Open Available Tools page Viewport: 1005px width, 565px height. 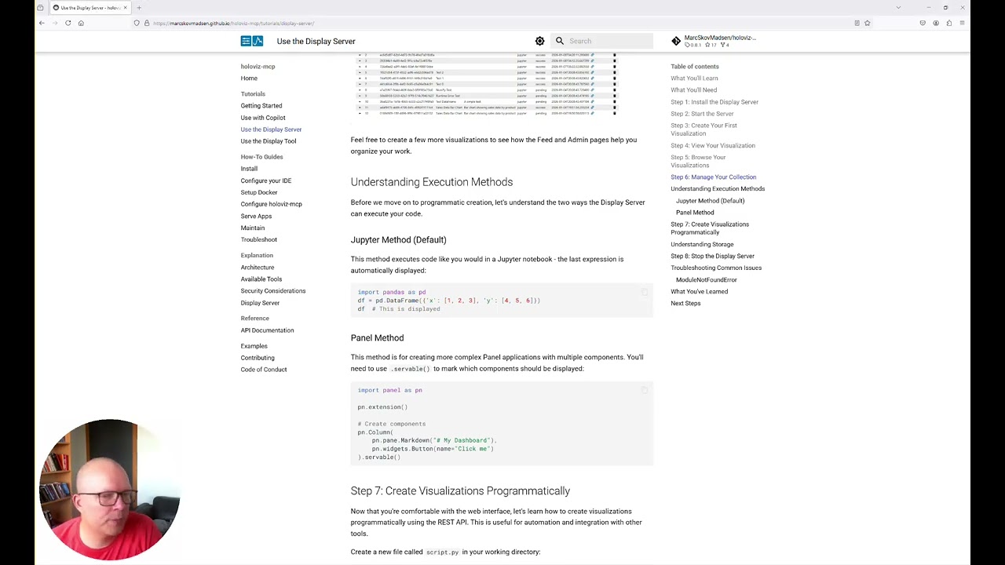261,279
